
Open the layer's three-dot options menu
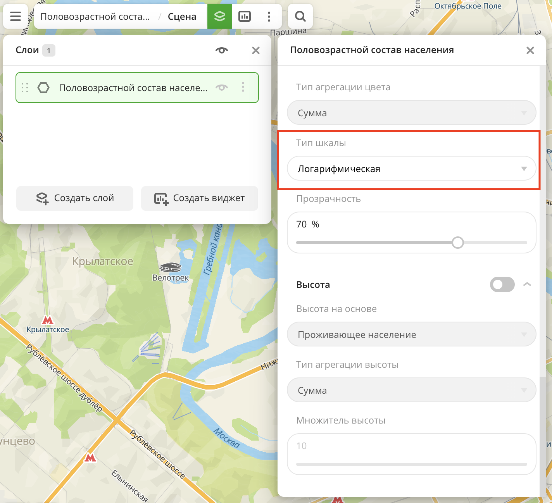coord(243,87)
